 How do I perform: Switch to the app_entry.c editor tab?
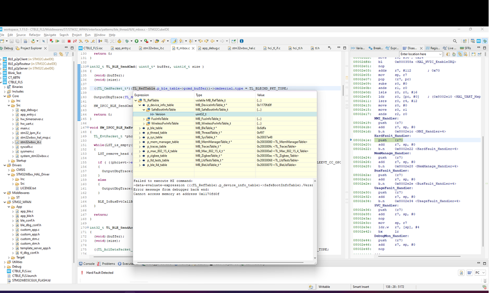[x=121, y=48]
